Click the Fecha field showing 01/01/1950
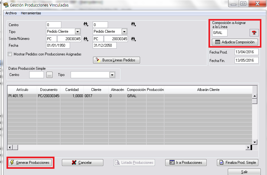The height and width of the screenshot is (175, 267). [x=58, y=45]
